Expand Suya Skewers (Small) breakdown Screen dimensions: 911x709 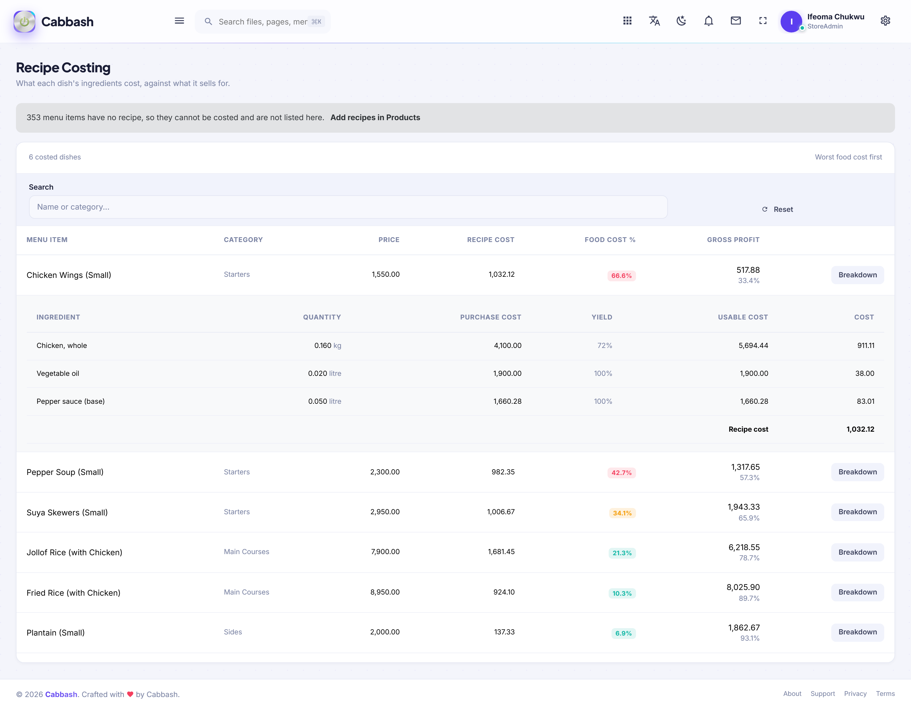(x=857, y=512)
